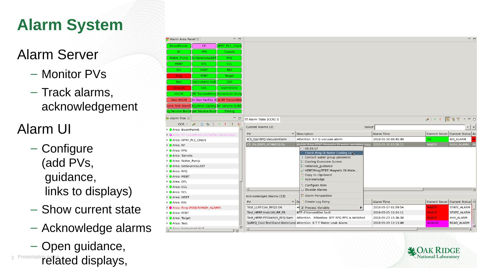Click the X clear button beside Select field
This screenshot has width=477, height=268.
(474, 127)
